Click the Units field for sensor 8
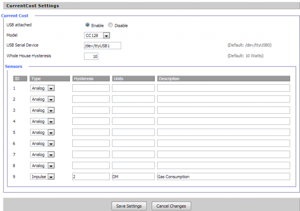This screenshot has width=300, height=211. coord(133,166)
